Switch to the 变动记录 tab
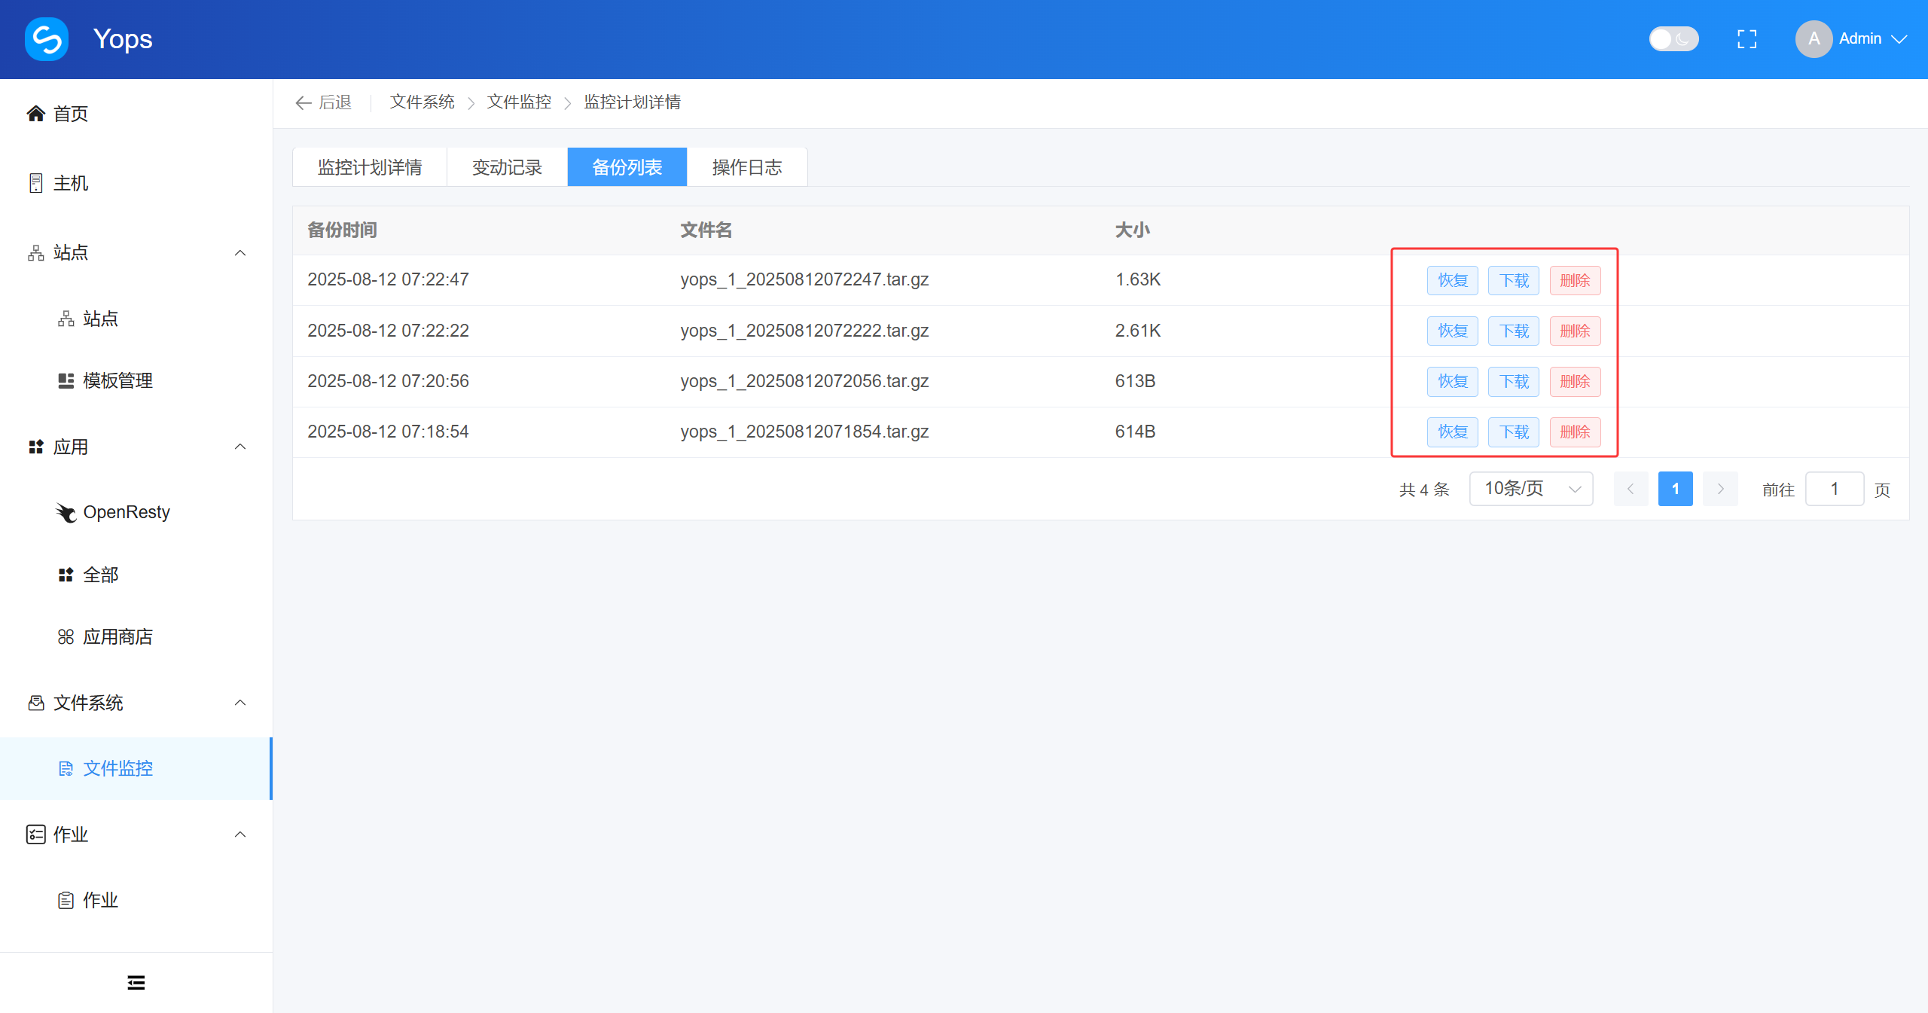This screenshot has width=1928, height=1013. pos(507,167)
